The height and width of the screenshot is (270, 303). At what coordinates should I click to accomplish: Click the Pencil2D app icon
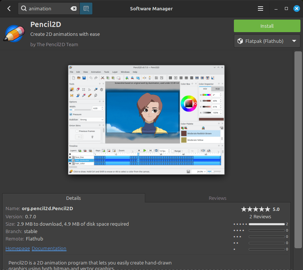tap(14, 33)
